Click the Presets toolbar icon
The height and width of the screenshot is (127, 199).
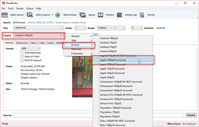[142, 15]
